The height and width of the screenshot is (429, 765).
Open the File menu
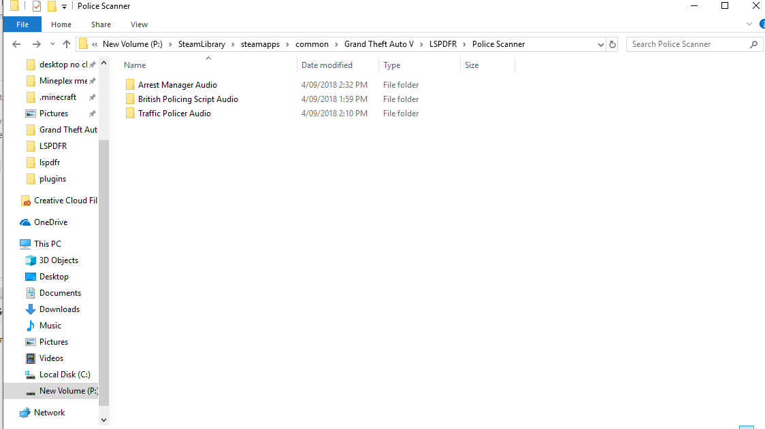[22, 24]
